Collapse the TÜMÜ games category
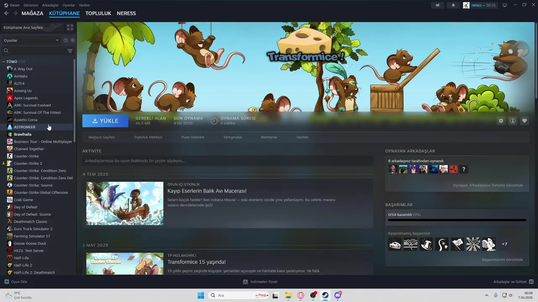The height and width of the screenshot is (302, 538). coord(4,62)
